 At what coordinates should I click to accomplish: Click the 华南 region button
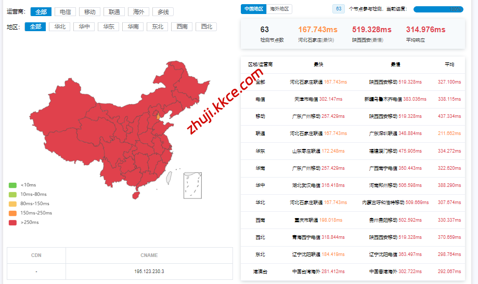click(133, 26)
